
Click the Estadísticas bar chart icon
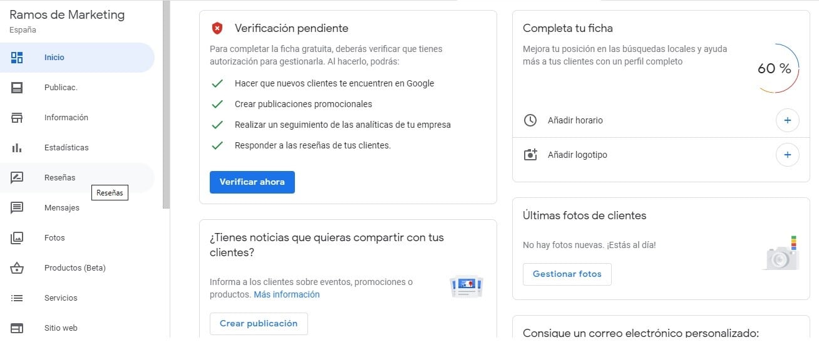pyautogui.click(x=17, y=148)
